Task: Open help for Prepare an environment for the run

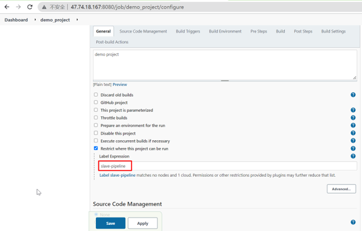Action: 353,125
